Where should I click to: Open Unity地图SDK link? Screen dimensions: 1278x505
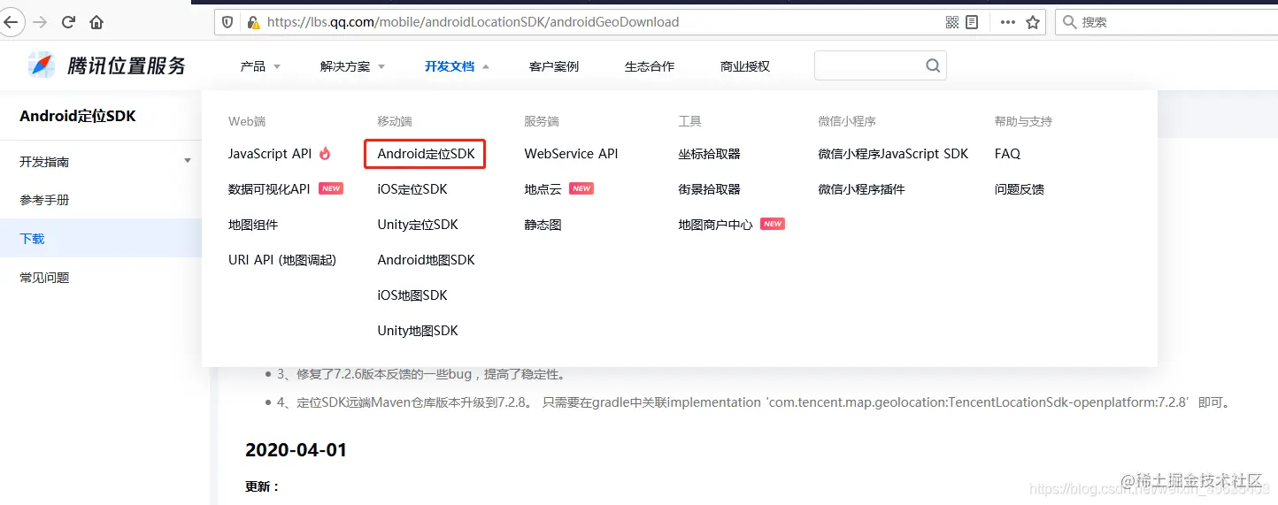[418, 331]
